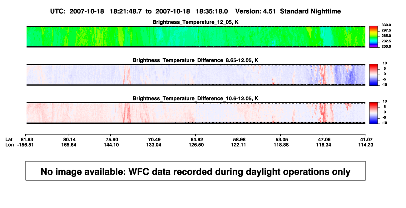406x208 pixels.
Task: Click latitude value 53.05
Action: (x=282, y=139)
